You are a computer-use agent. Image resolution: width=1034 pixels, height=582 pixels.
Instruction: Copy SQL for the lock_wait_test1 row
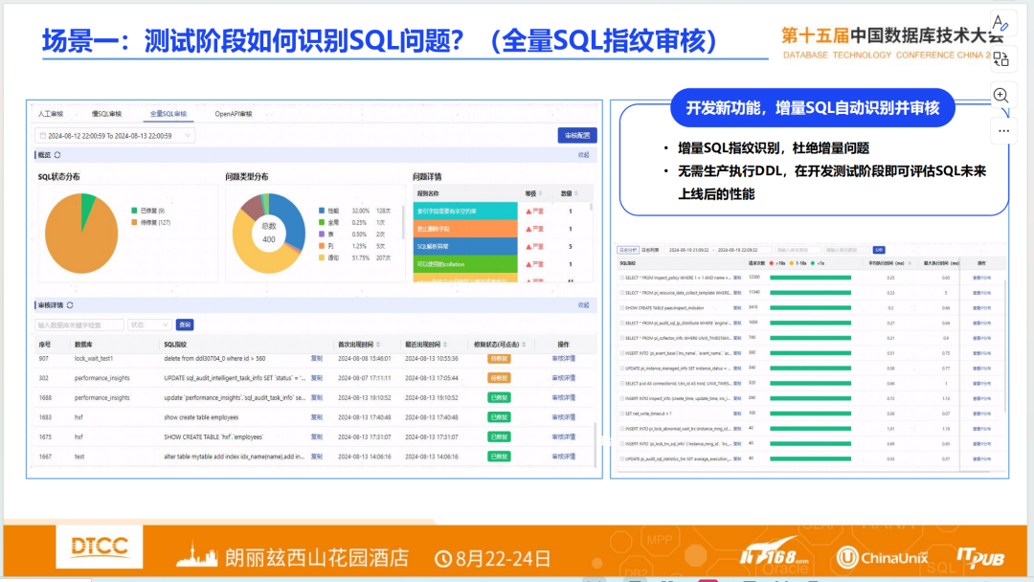317,359
